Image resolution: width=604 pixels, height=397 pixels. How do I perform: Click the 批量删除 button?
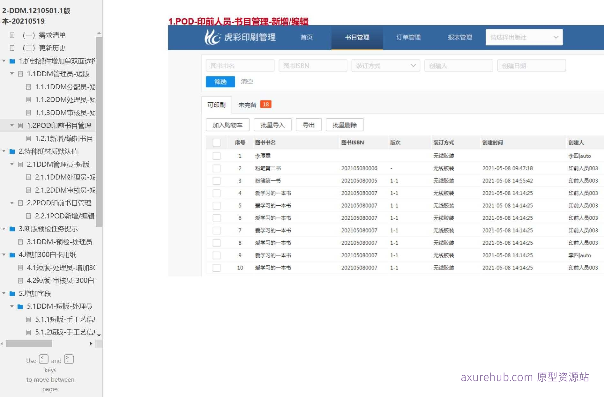point(345,125)
